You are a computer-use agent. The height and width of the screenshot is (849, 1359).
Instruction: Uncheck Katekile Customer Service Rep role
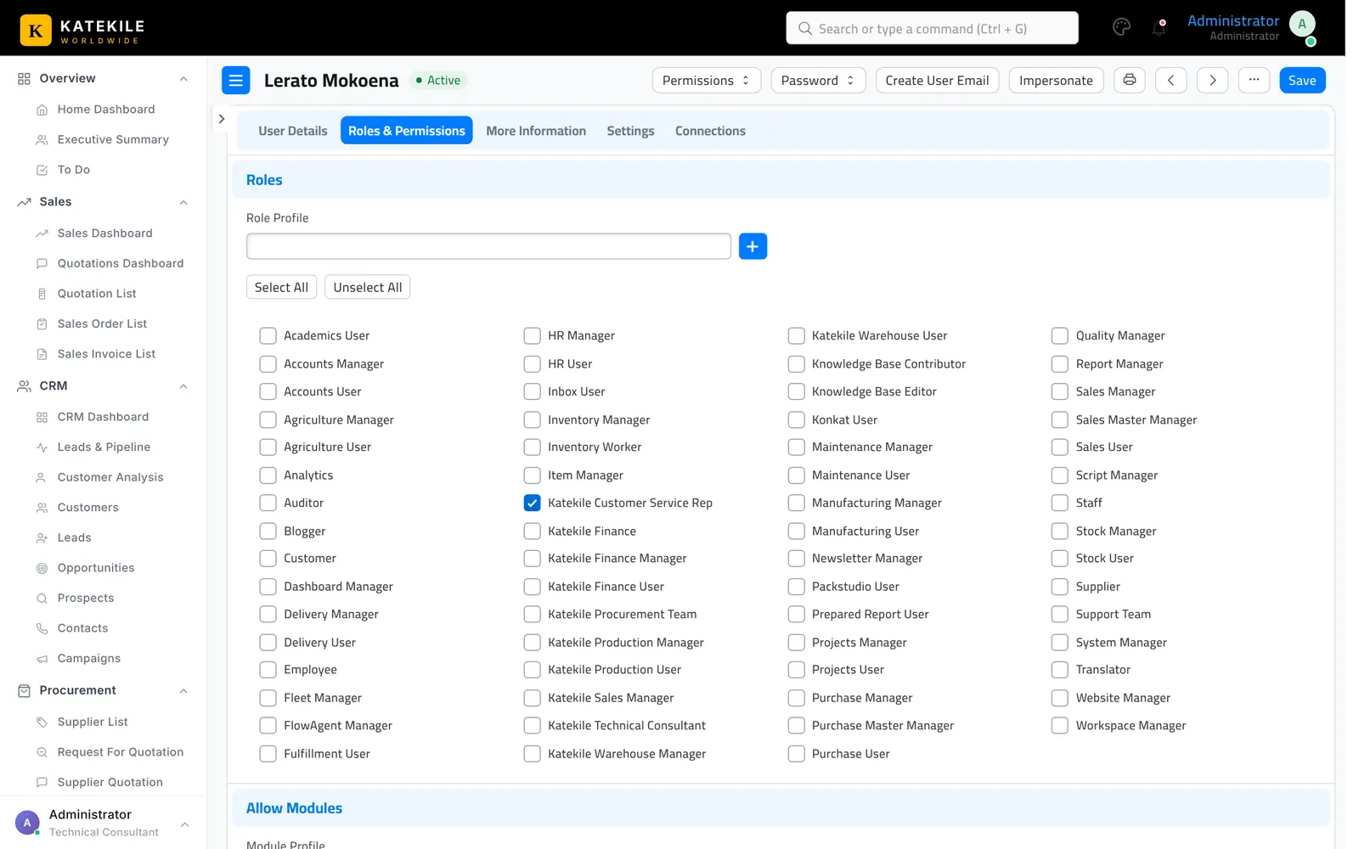[x=532, y=503]
